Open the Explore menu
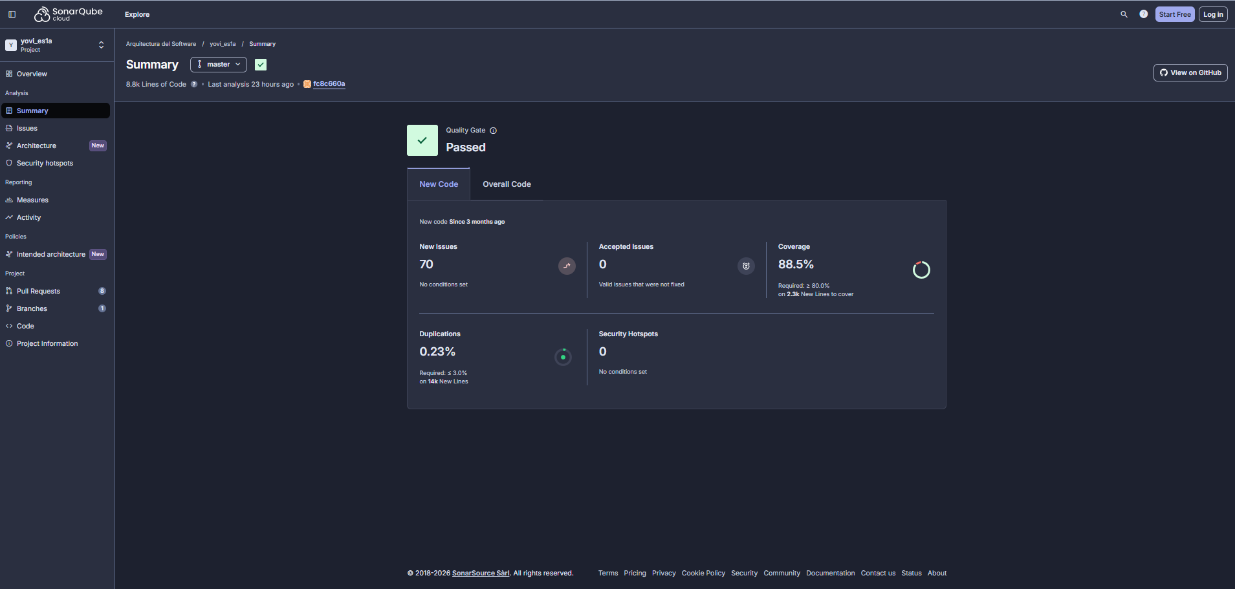Image resolution: width=1235 pixels, height=589 pixels. coord(137,14)
